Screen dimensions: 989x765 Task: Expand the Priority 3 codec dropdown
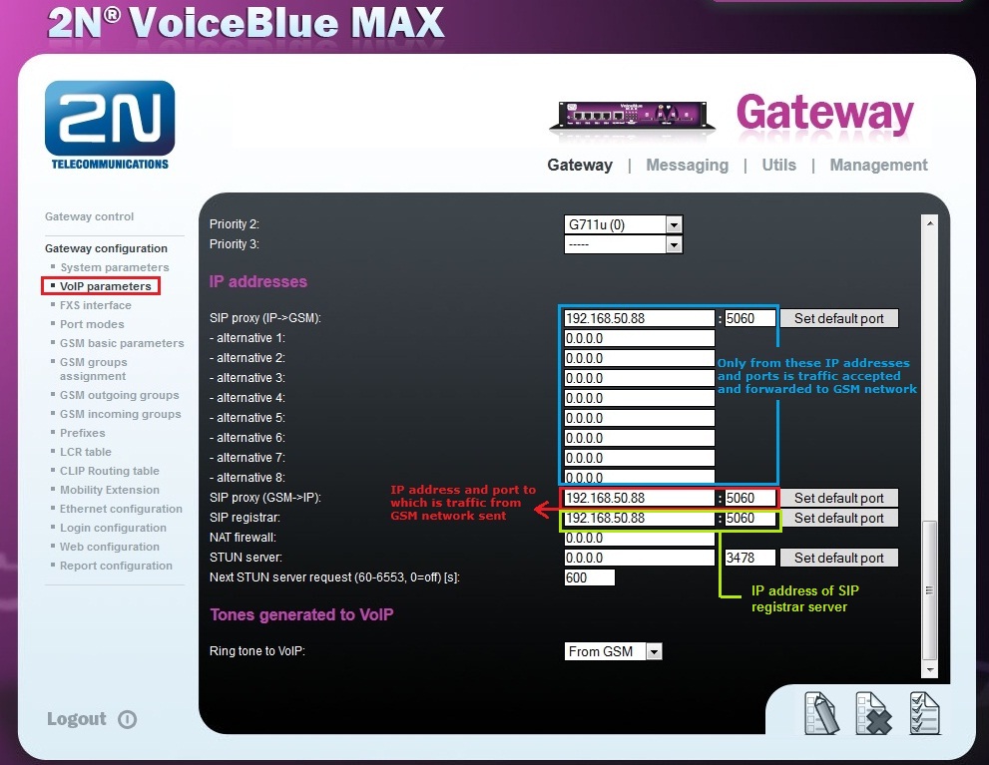[x=674, y=244]
